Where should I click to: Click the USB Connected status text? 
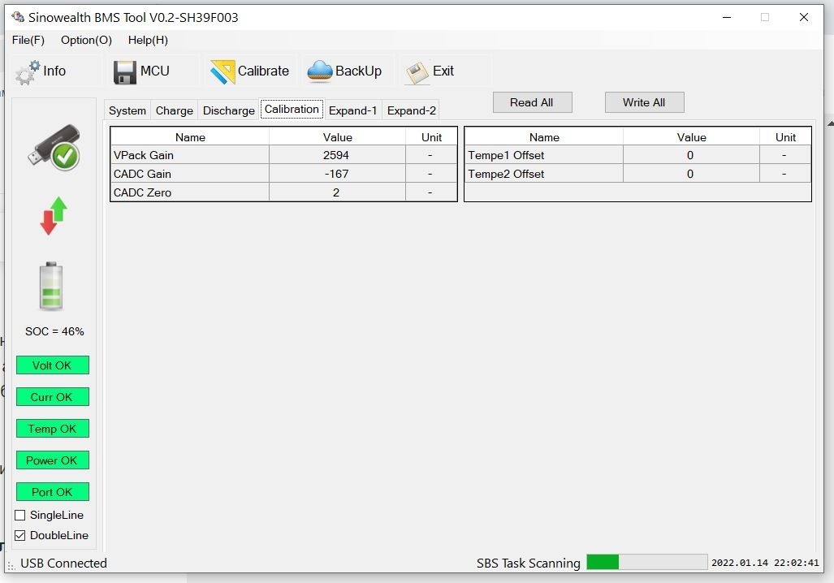[63, 564]
